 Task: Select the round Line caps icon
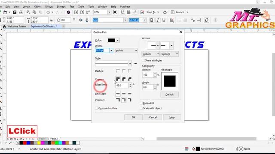[x=124, y=94]
